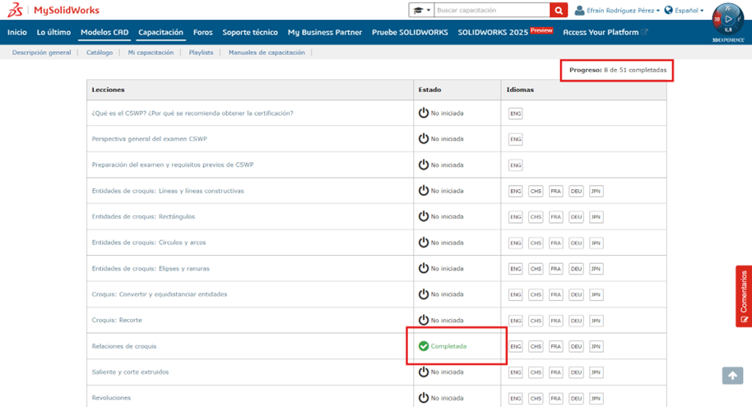Open the Lo último menu
The width and height of the screenshot is (752, 407).
[x=53, y=32]
